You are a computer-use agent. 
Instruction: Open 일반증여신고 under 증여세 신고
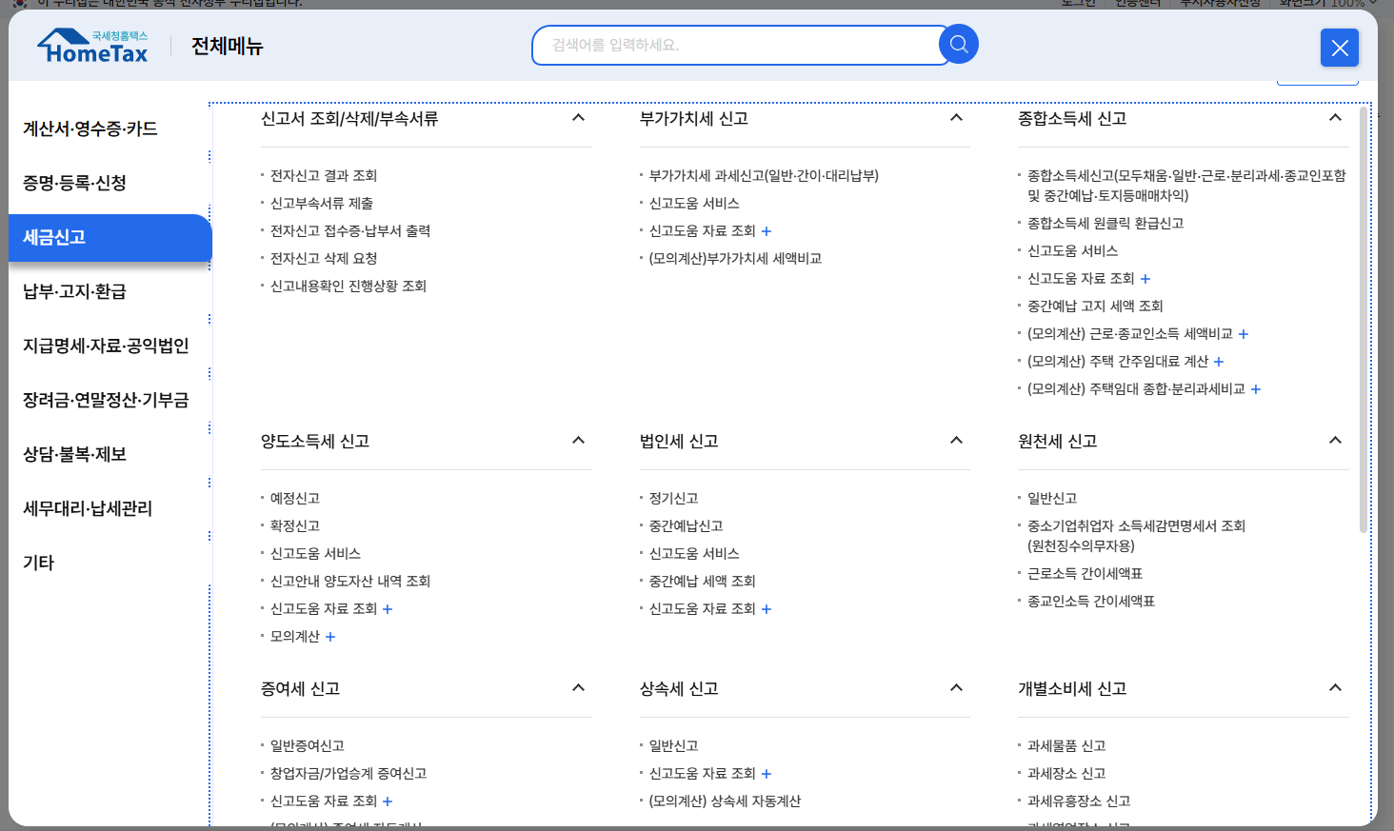pyautogui.click(x=307, y=745)
